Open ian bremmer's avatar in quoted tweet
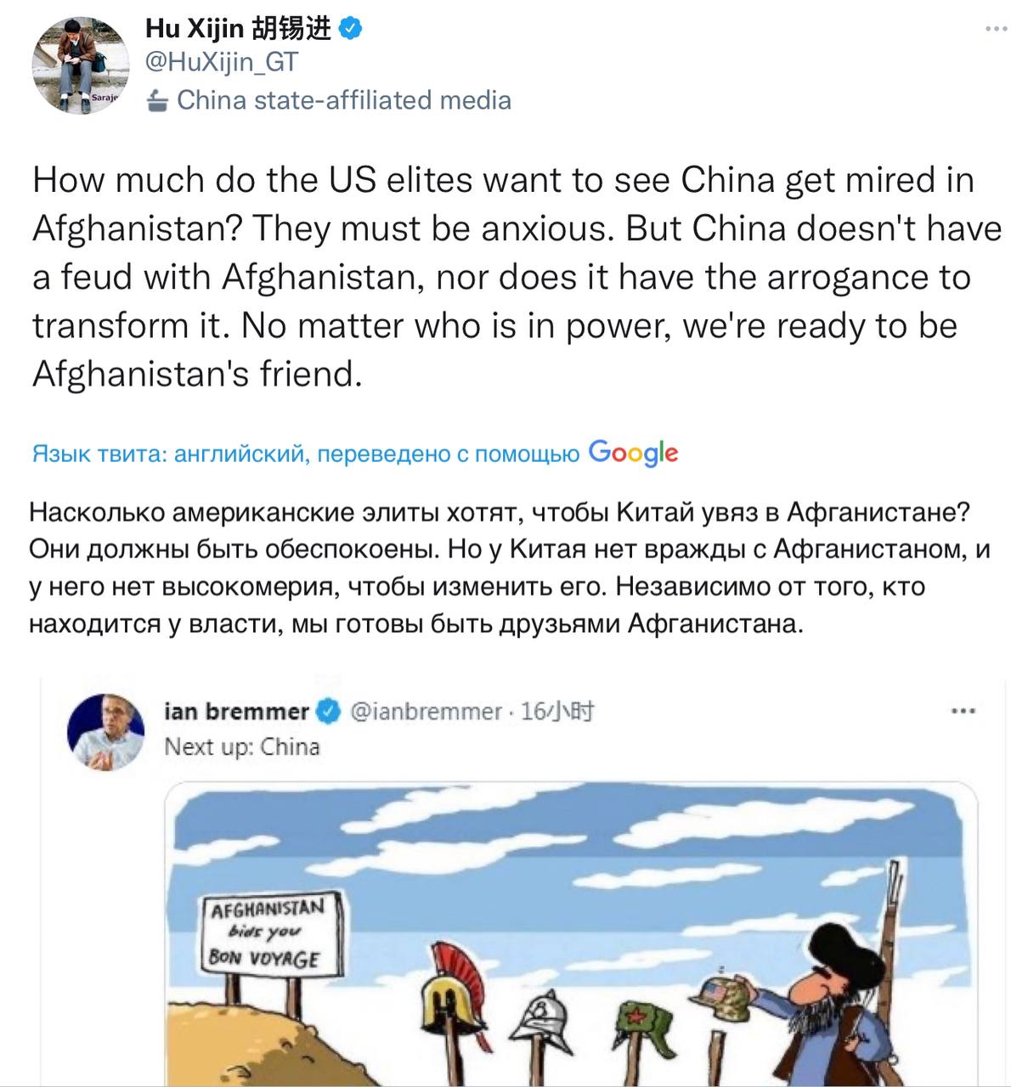 click(x=106, y=732)
